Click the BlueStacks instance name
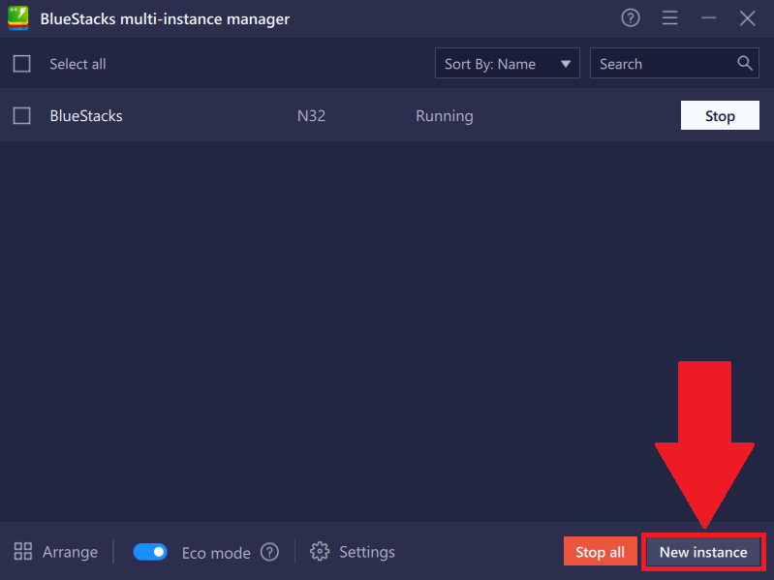 (86, 116)
